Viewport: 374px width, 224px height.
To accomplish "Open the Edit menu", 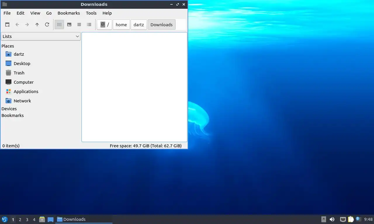I will pyautogui.click(x=20, y=13).
